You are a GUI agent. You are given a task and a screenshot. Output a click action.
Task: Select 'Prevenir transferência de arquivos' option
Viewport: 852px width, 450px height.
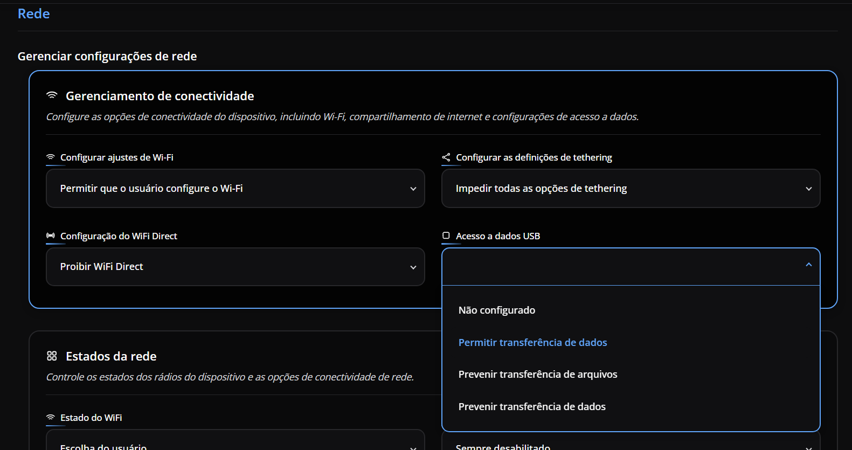tap(538, 375)
